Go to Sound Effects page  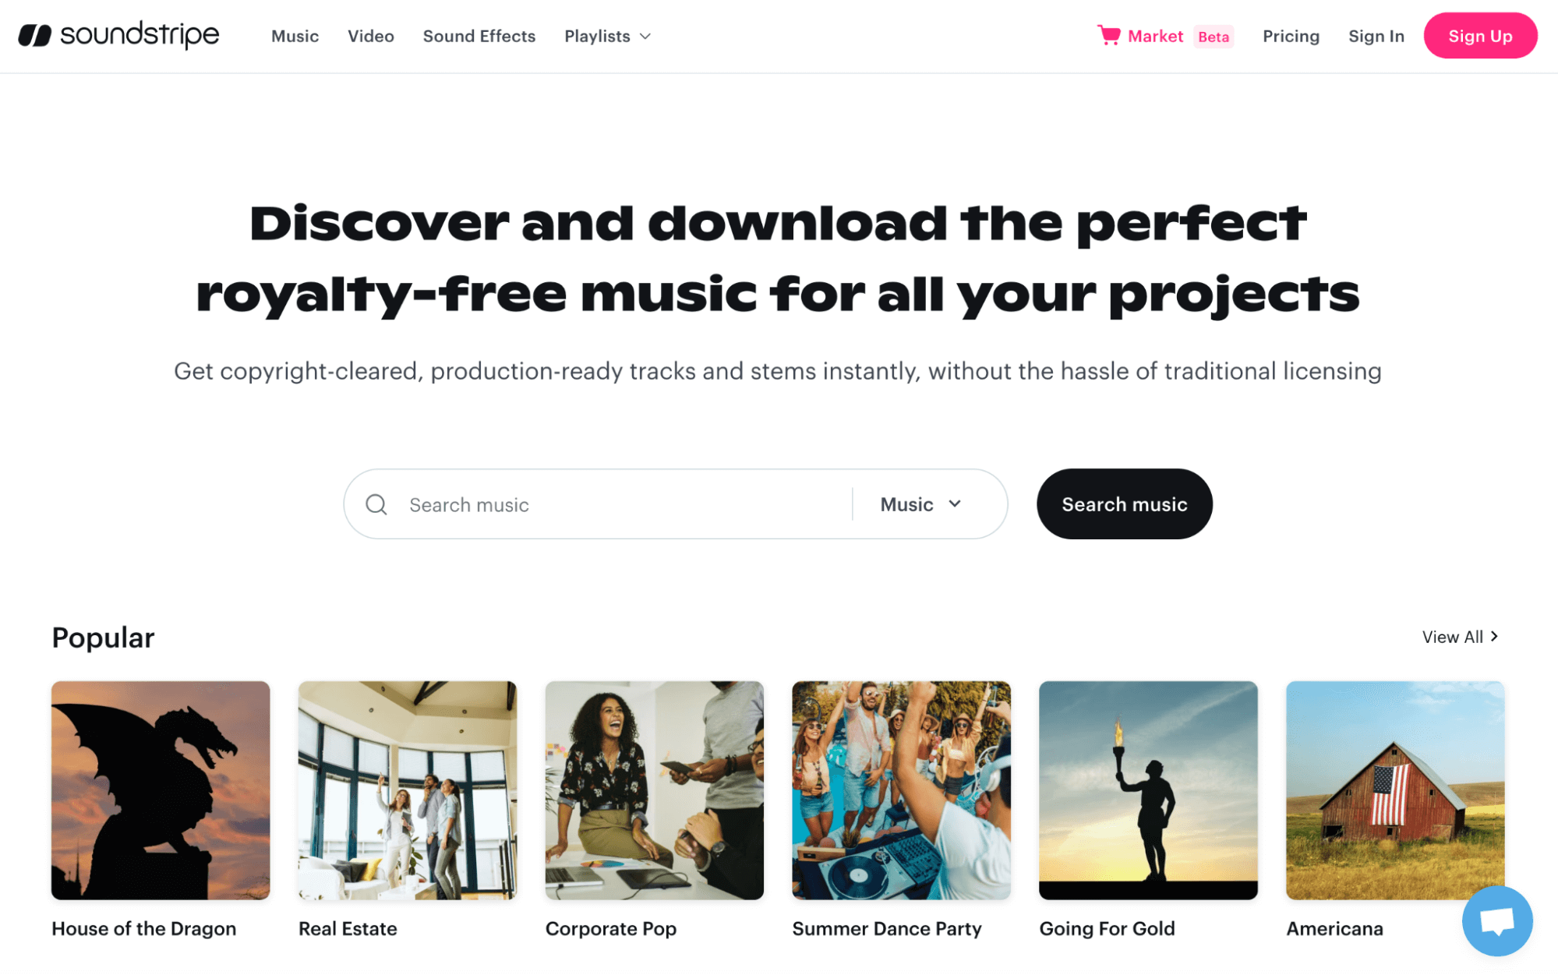point(479,36)
